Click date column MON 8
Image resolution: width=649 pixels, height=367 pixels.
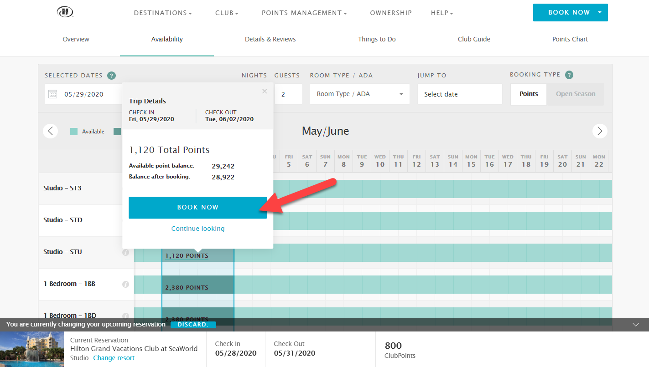coord(343,161)
